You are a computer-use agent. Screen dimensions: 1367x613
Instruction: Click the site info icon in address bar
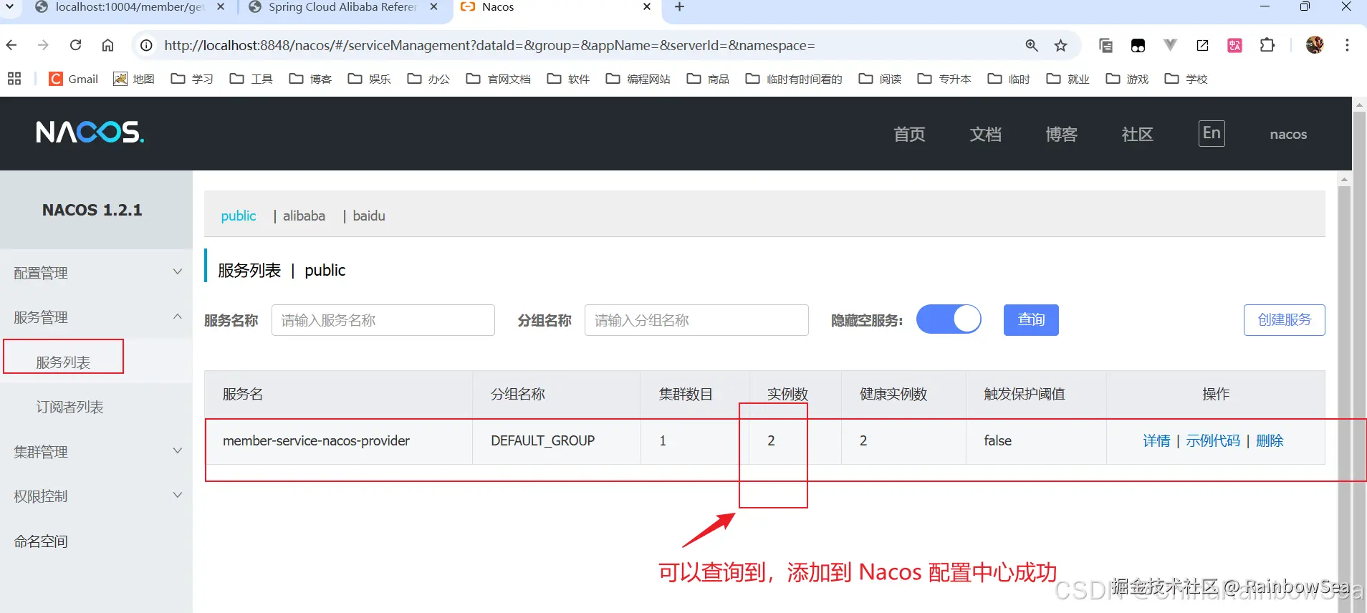coord(146,45)
